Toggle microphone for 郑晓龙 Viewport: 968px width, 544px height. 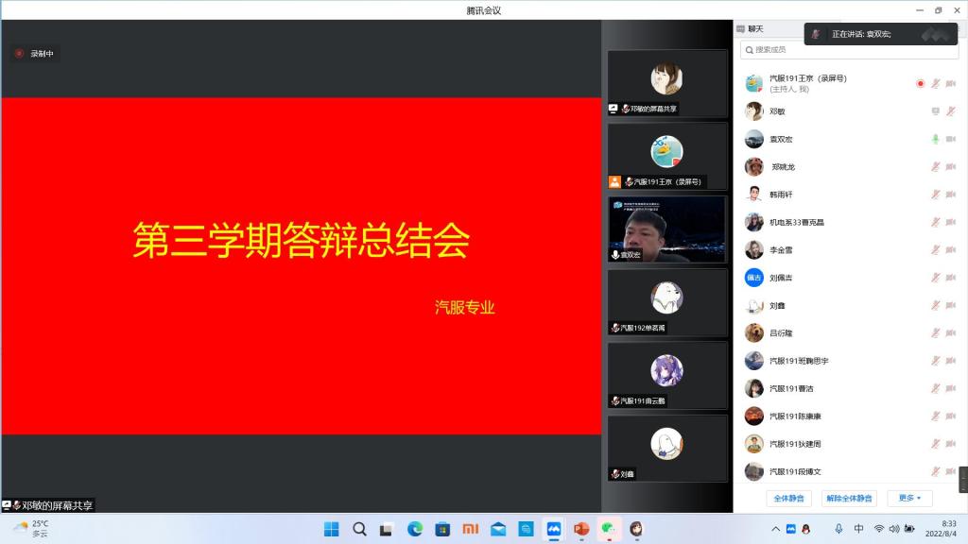(935, 167)
